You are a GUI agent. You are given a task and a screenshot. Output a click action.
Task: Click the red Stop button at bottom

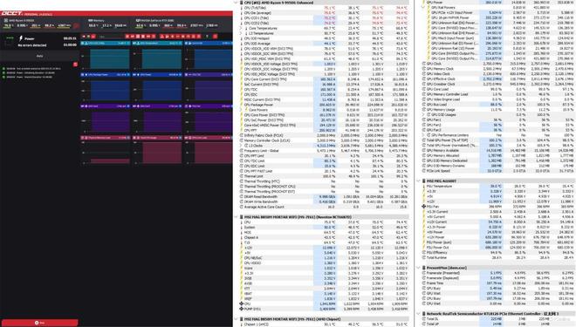click(x=39, y=323)
